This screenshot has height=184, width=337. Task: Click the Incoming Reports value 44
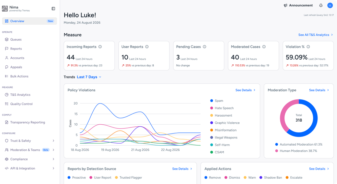coord(71,57)
